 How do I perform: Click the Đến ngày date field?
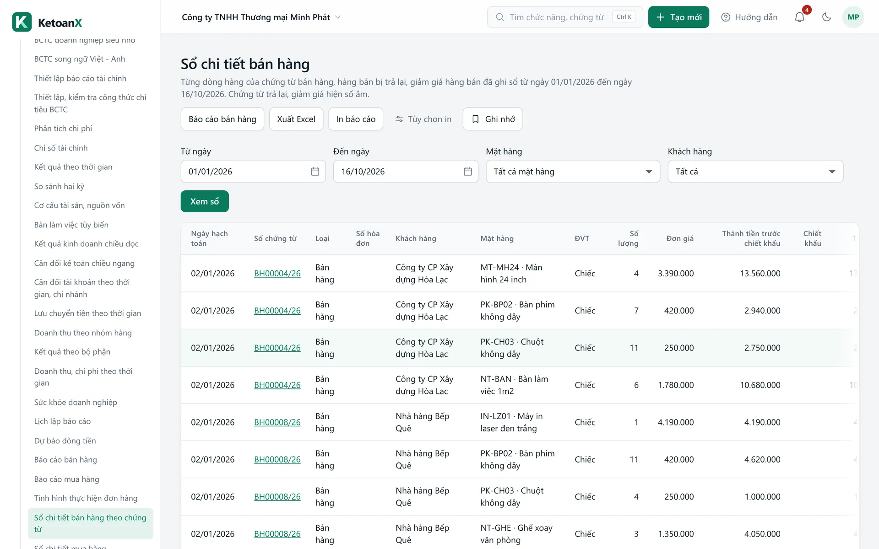[x=406, y=172]
